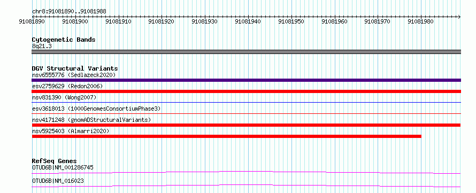This screenshot has width=476, height=193.
Task: Click the red esv2759629 variant bar
Action: [246, 91]
